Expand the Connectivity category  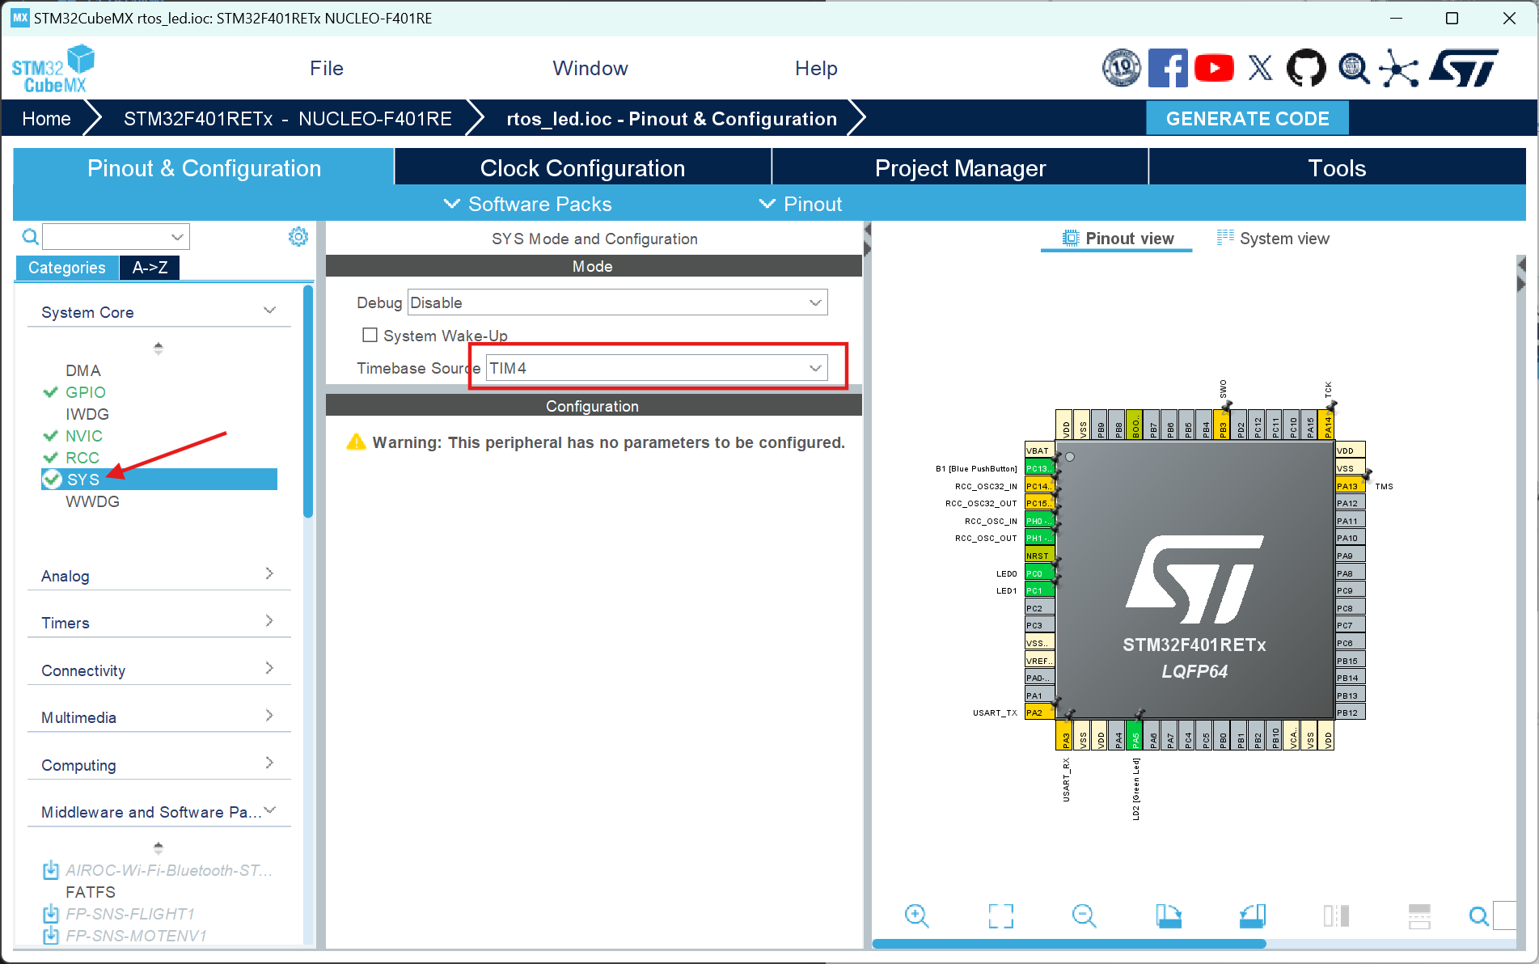(x=270, y=669)
